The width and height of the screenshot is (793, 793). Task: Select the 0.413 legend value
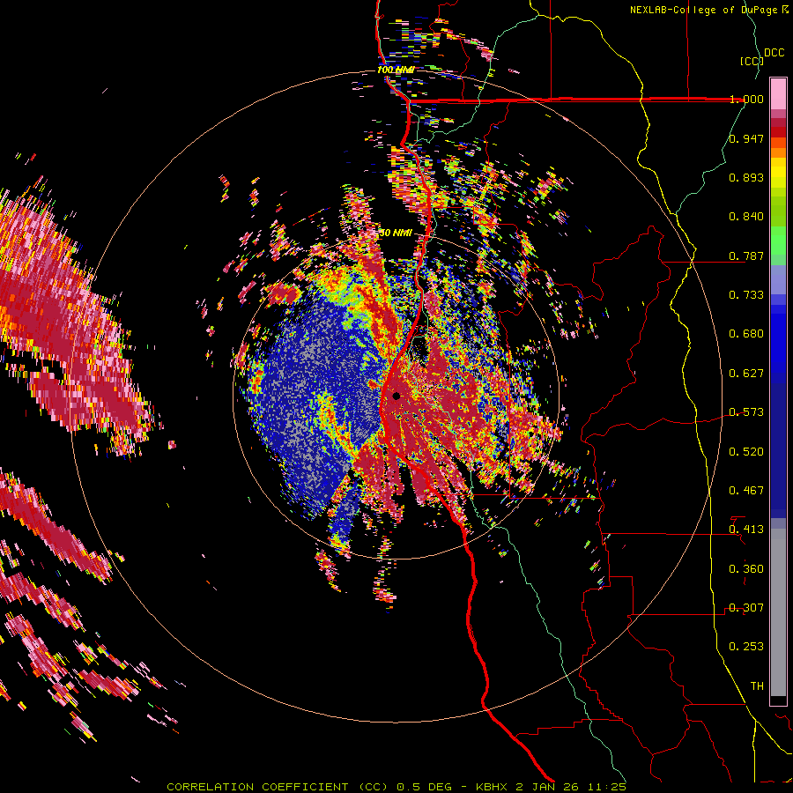pyautogui.click(x=746, y=530)
